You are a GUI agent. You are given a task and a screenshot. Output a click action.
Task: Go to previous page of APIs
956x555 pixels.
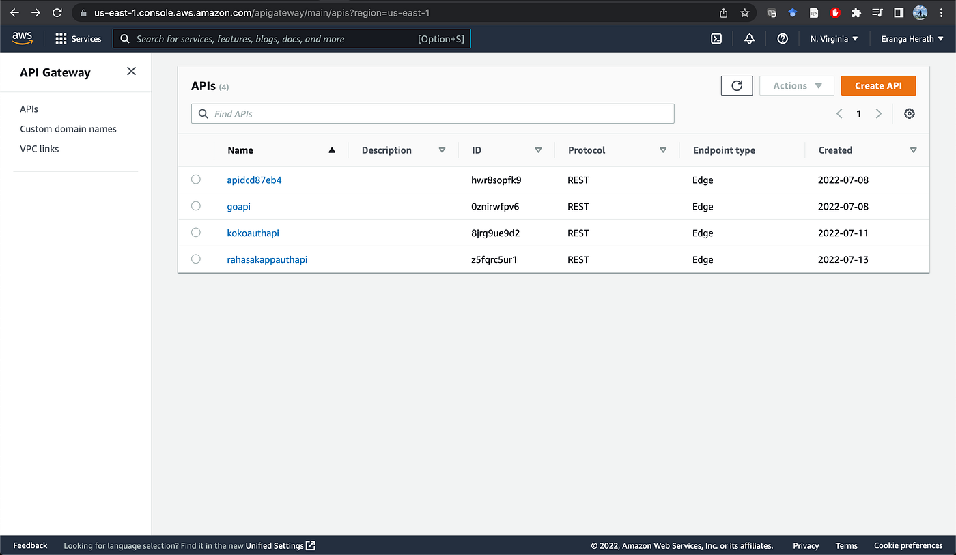pos(839,114)
